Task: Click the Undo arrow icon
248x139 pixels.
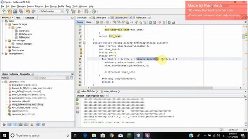Action: point(28,11)
